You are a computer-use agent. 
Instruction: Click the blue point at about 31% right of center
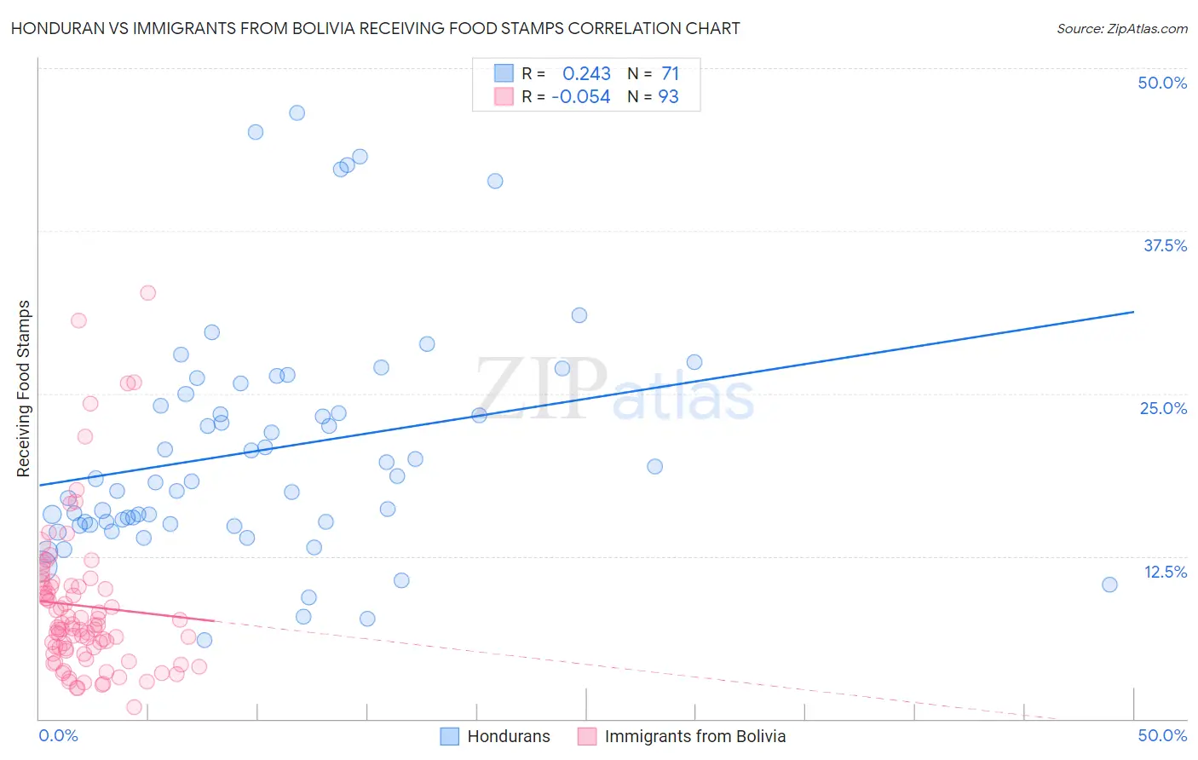coord(579,315)
